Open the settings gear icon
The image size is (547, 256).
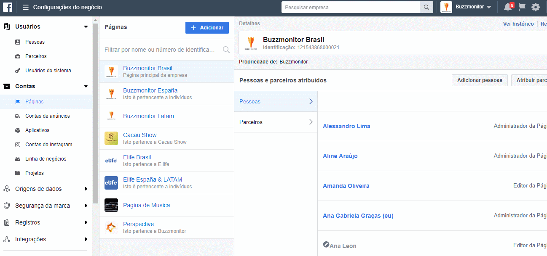click(535, 7)
